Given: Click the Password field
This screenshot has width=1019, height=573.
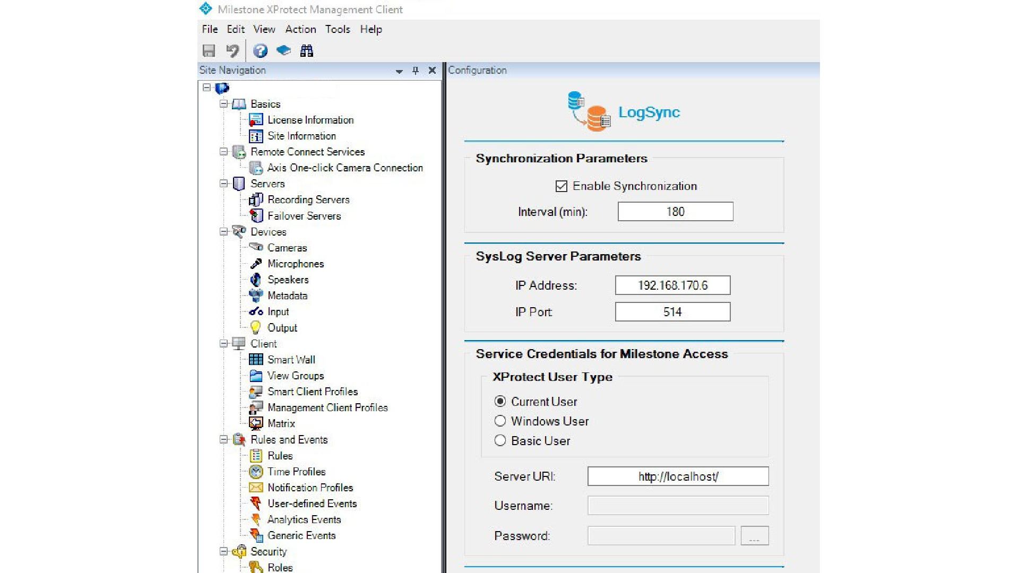Looking at the screenshot, I should pos(661,536).
